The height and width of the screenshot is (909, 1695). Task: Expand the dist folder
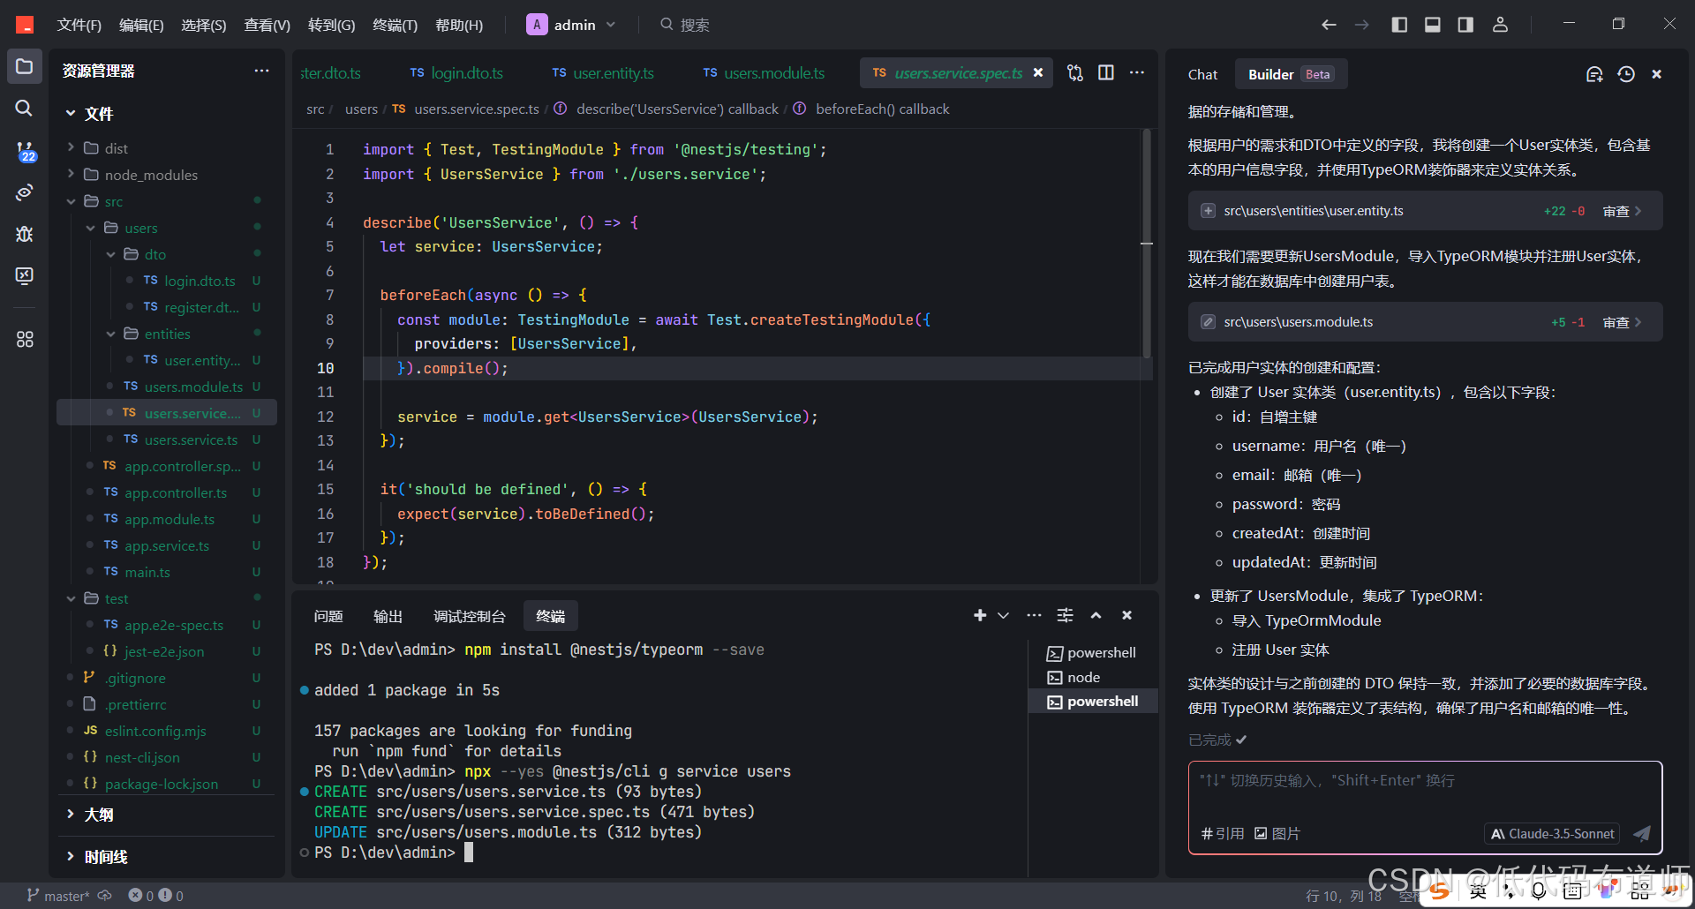[117, 148]
